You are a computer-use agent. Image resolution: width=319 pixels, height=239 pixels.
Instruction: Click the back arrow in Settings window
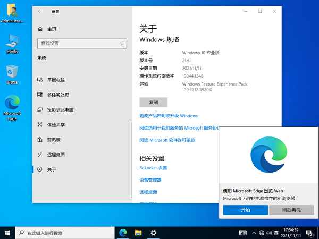[x=40, y=11]
